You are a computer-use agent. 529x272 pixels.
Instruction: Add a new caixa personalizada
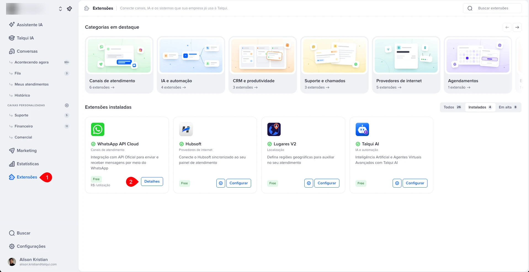[x=67, y=105]
